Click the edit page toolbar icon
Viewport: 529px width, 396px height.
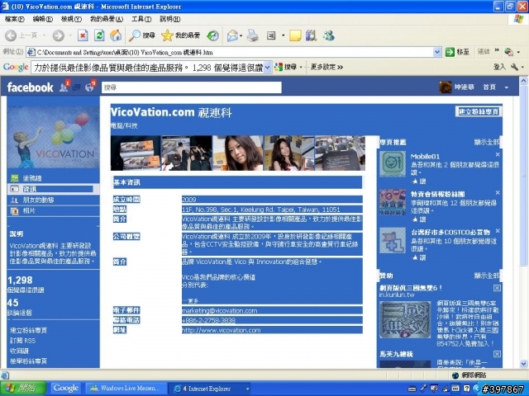271,35
